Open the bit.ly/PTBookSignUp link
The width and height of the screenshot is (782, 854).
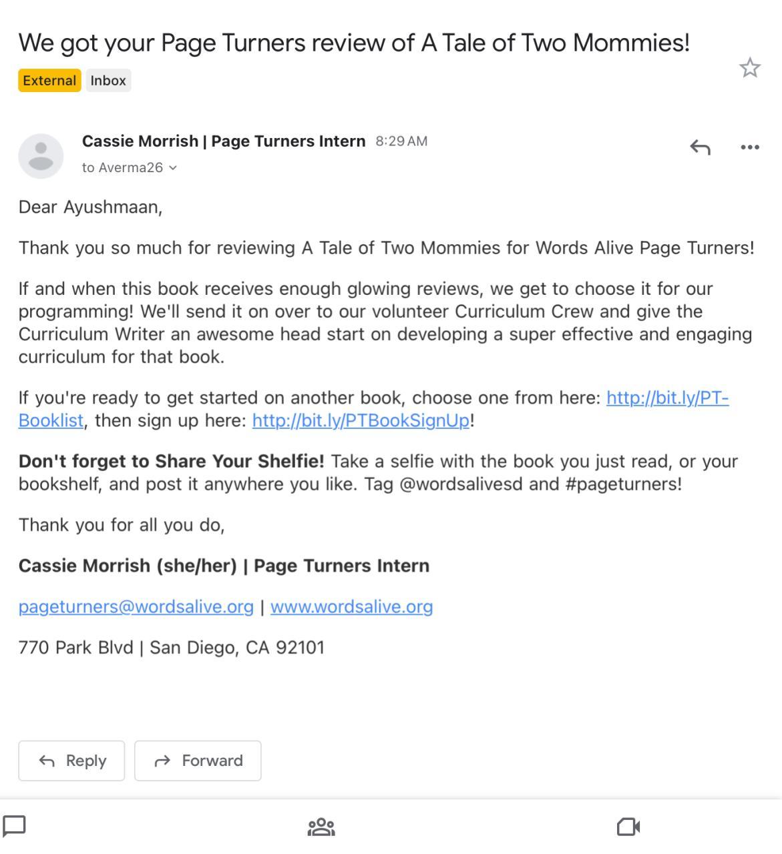tap(361, 420)
